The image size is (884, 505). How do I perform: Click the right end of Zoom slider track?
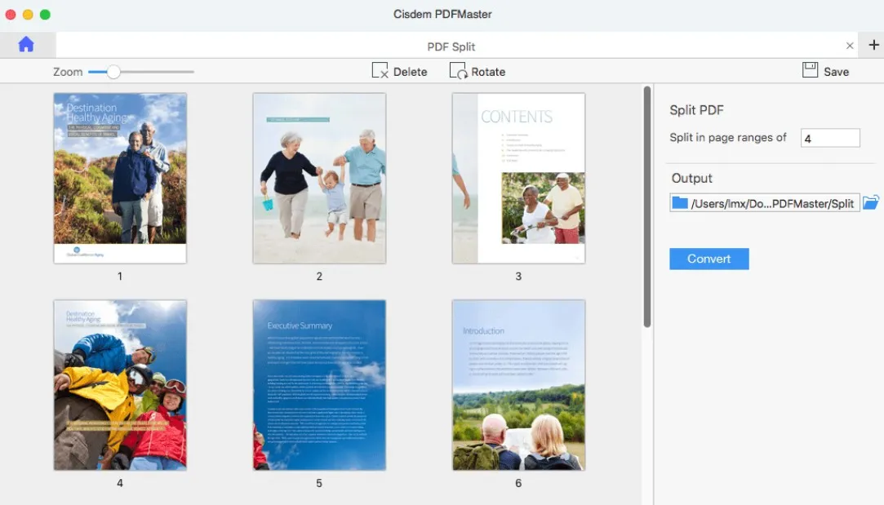192,72
